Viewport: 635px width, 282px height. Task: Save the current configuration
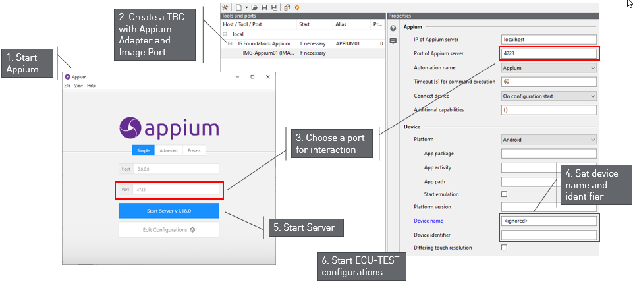tap(264, 7)
